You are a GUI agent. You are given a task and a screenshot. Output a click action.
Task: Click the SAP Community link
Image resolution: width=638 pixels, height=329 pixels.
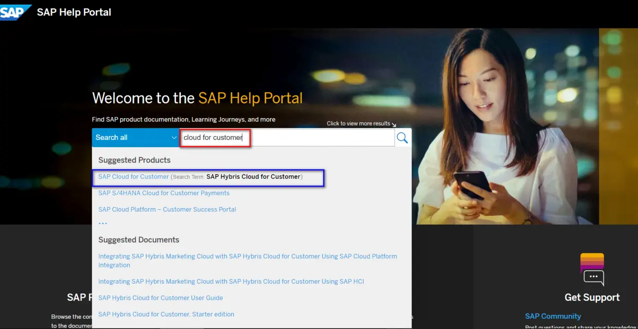[x=553, y=316]
